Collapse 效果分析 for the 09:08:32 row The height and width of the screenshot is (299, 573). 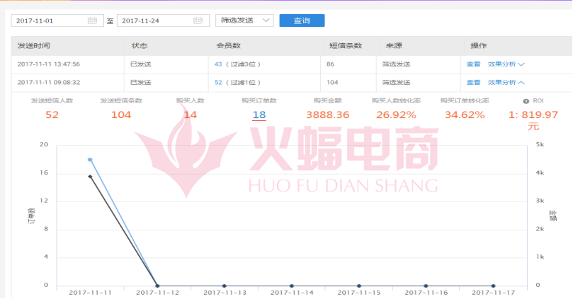click(506, 83)
